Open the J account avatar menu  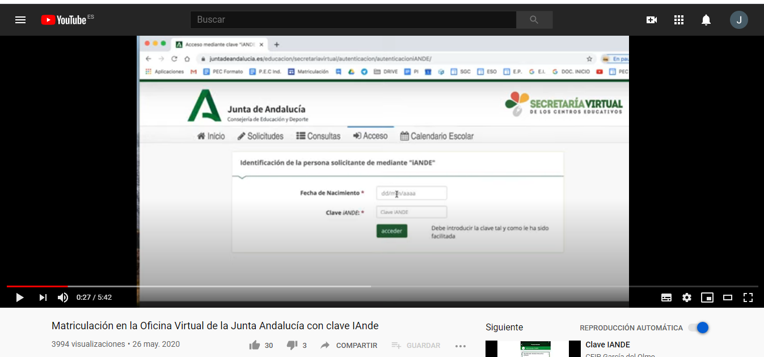738,20
